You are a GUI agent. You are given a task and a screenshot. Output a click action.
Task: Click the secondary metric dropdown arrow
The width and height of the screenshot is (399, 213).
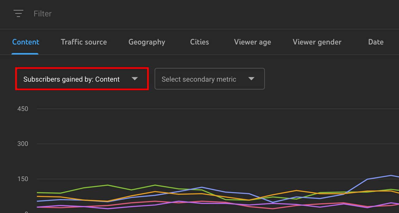click(x=251, y=79)
